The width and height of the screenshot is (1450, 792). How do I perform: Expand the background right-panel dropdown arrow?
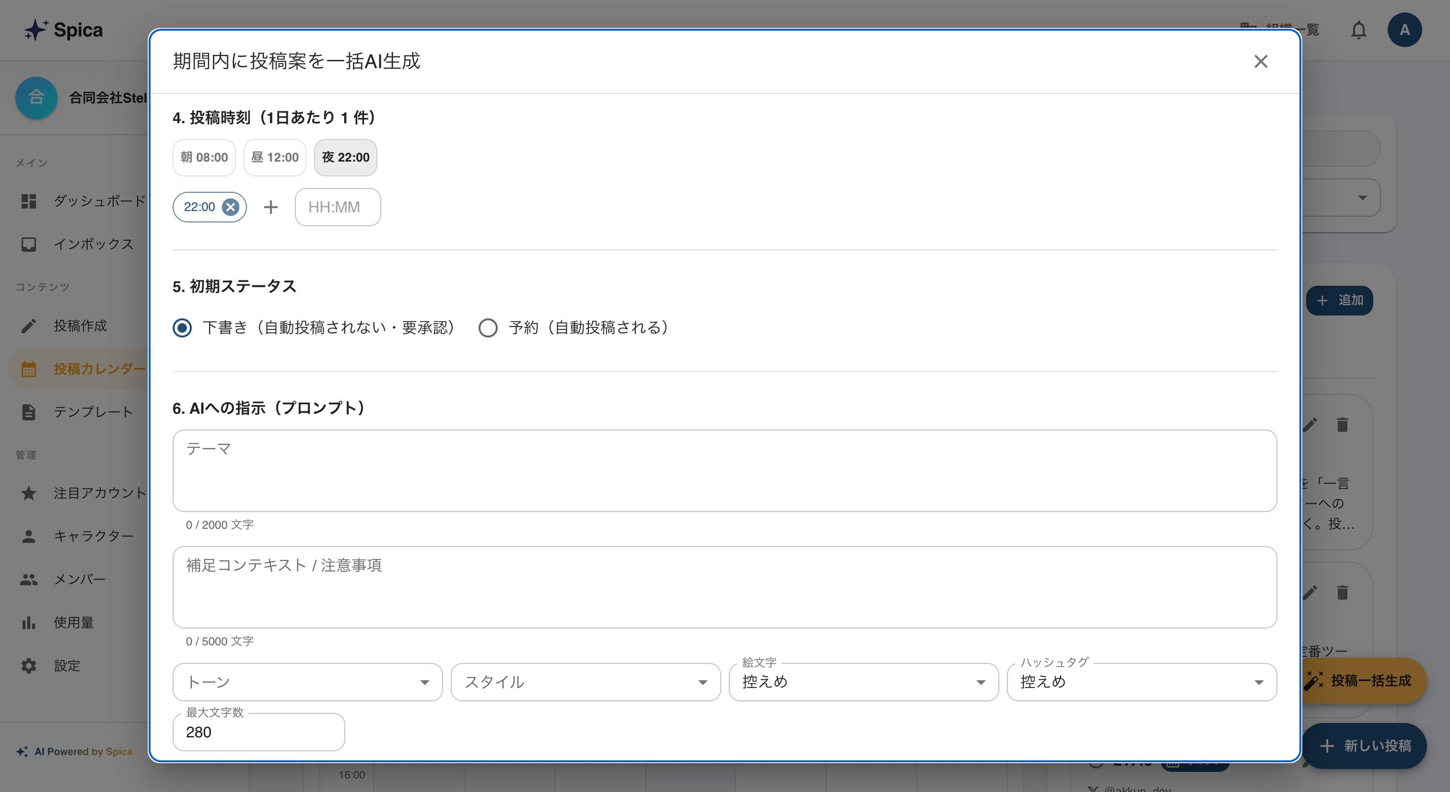pyautogui.click(x=1362, y=198)
